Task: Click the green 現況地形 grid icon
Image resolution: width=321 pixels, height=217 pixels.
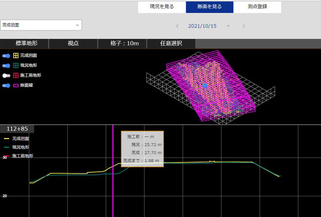Action: point(16,65)
